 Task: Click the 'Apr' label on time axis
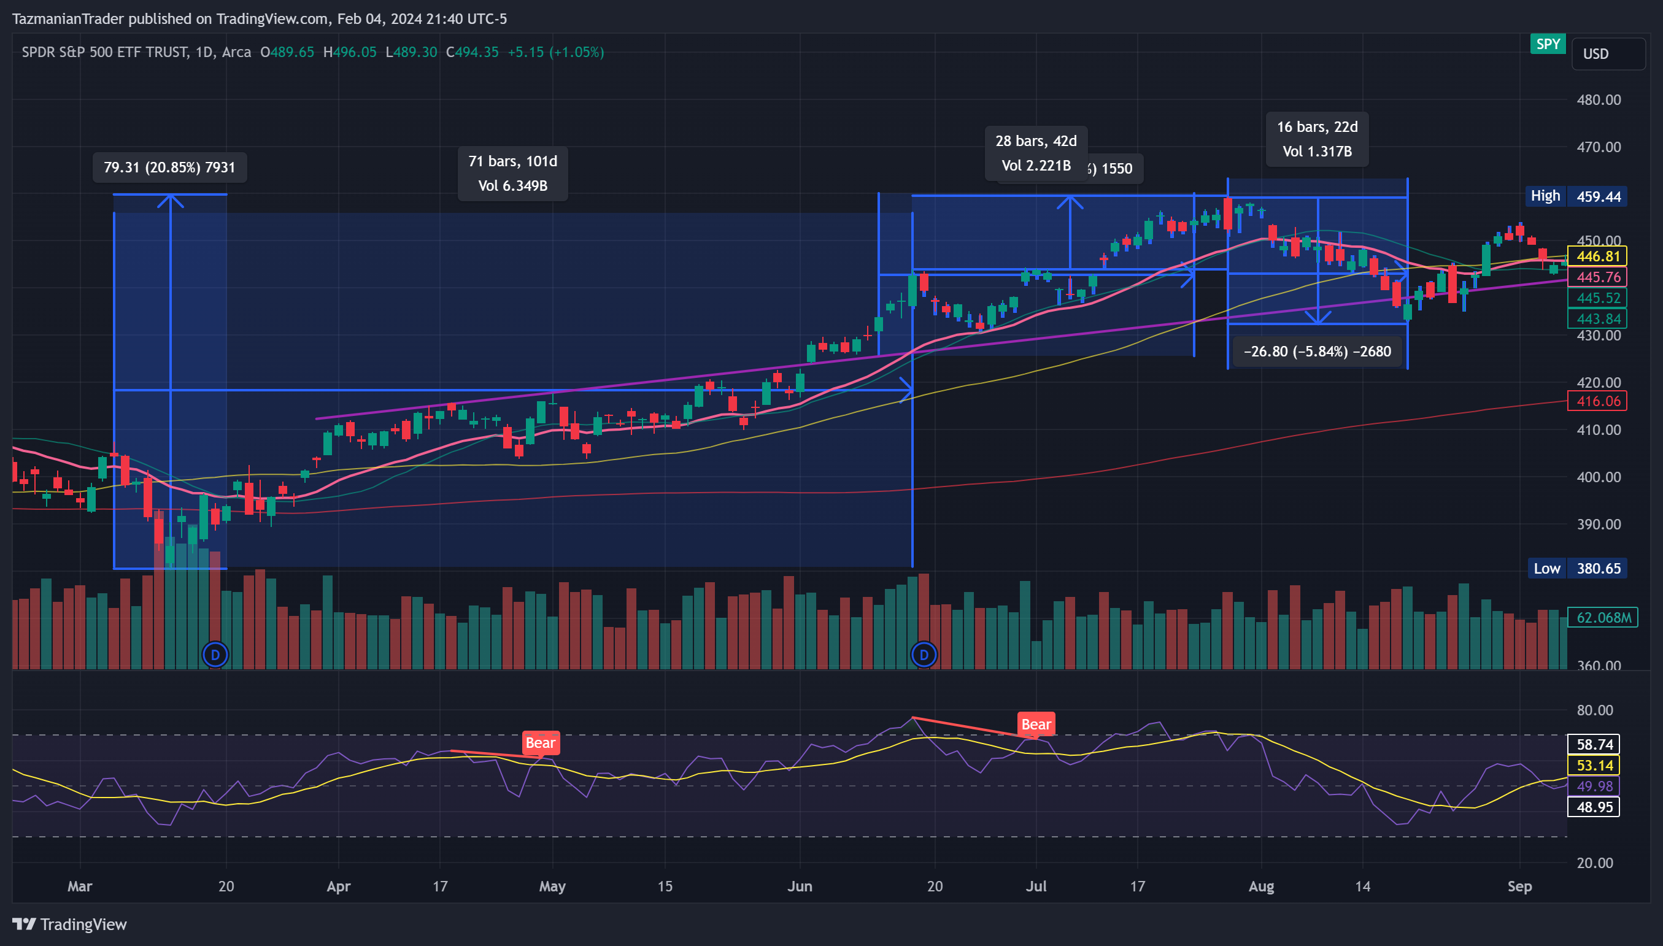point(339,886)
